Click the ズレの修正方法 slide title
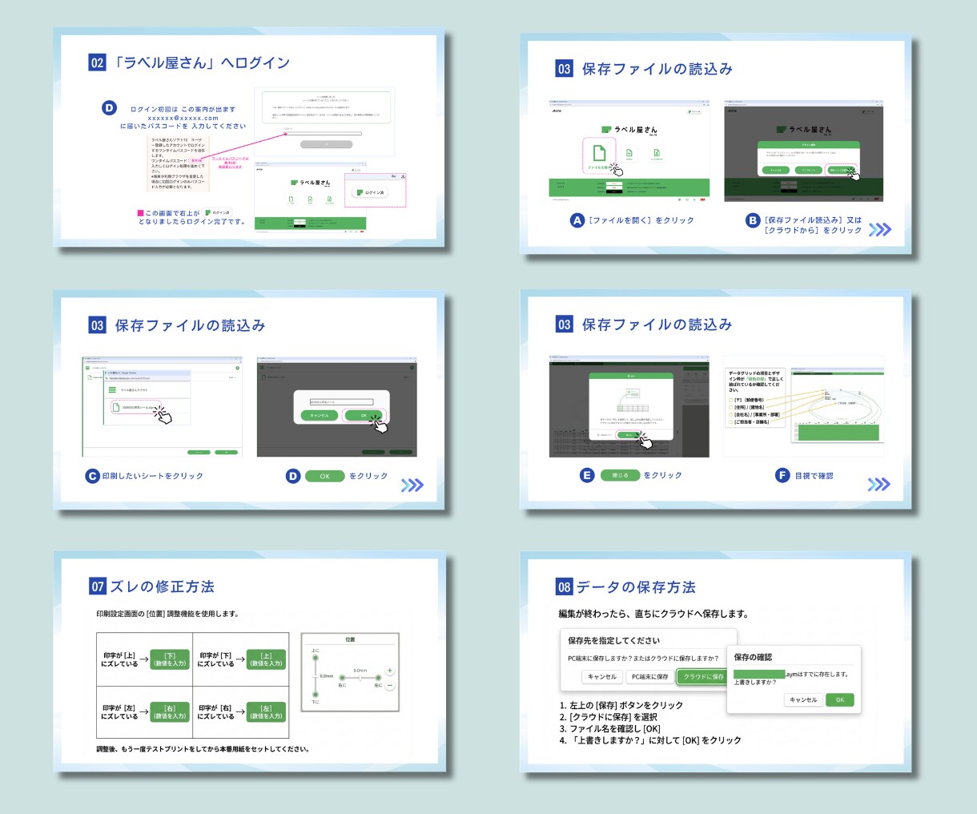Image resolution: width=977 pixels, height=814 pixels. (163, 586)
